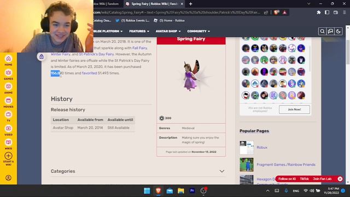Open a new browser tab
This screenshot has width=350, height=197.
(191, 4)
